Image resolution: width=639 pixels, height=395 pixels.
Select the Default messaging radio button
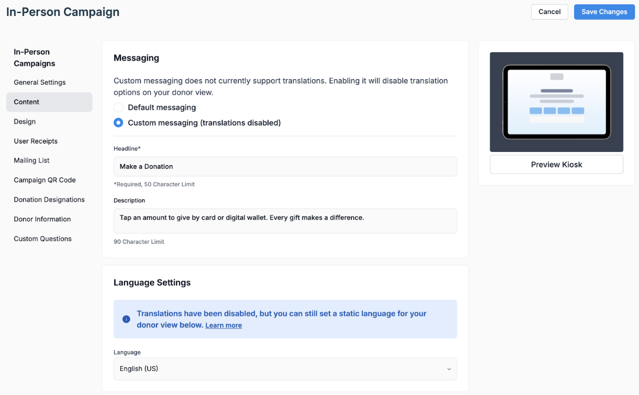click(118, 107)
